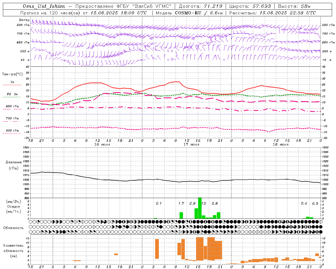
Task: Click the 700 гПа temperature legend entry
Action: pyautogui.click(x=12, y=118)
